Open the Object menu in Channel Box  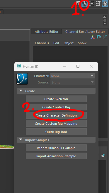click(x=69, y=43)
